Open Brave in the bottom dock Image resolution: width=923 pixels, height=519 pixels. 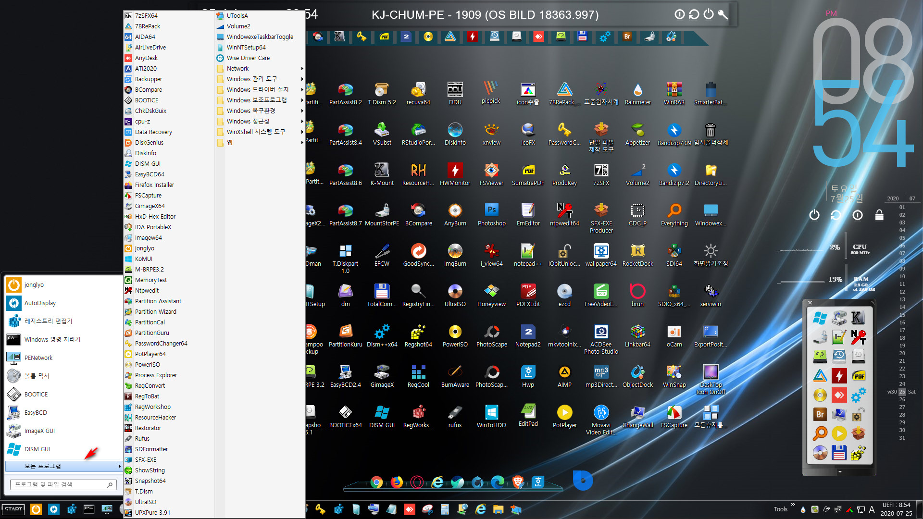coord(518,482)
